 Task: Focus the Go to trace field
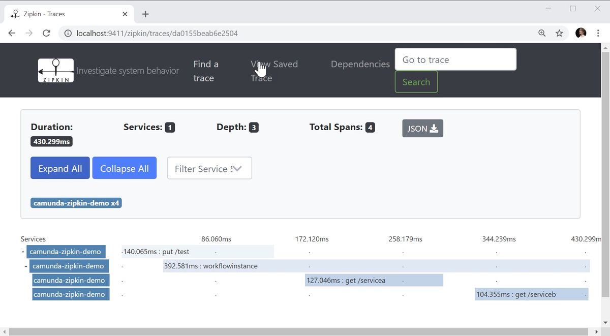(455, 59)
